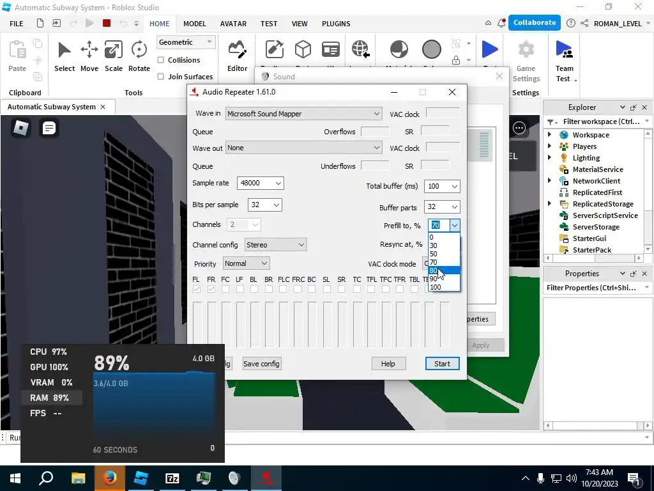The height and width of the screenshot is (491, 654).
Task: Click the Collaborate button
Action: point(535,22)
